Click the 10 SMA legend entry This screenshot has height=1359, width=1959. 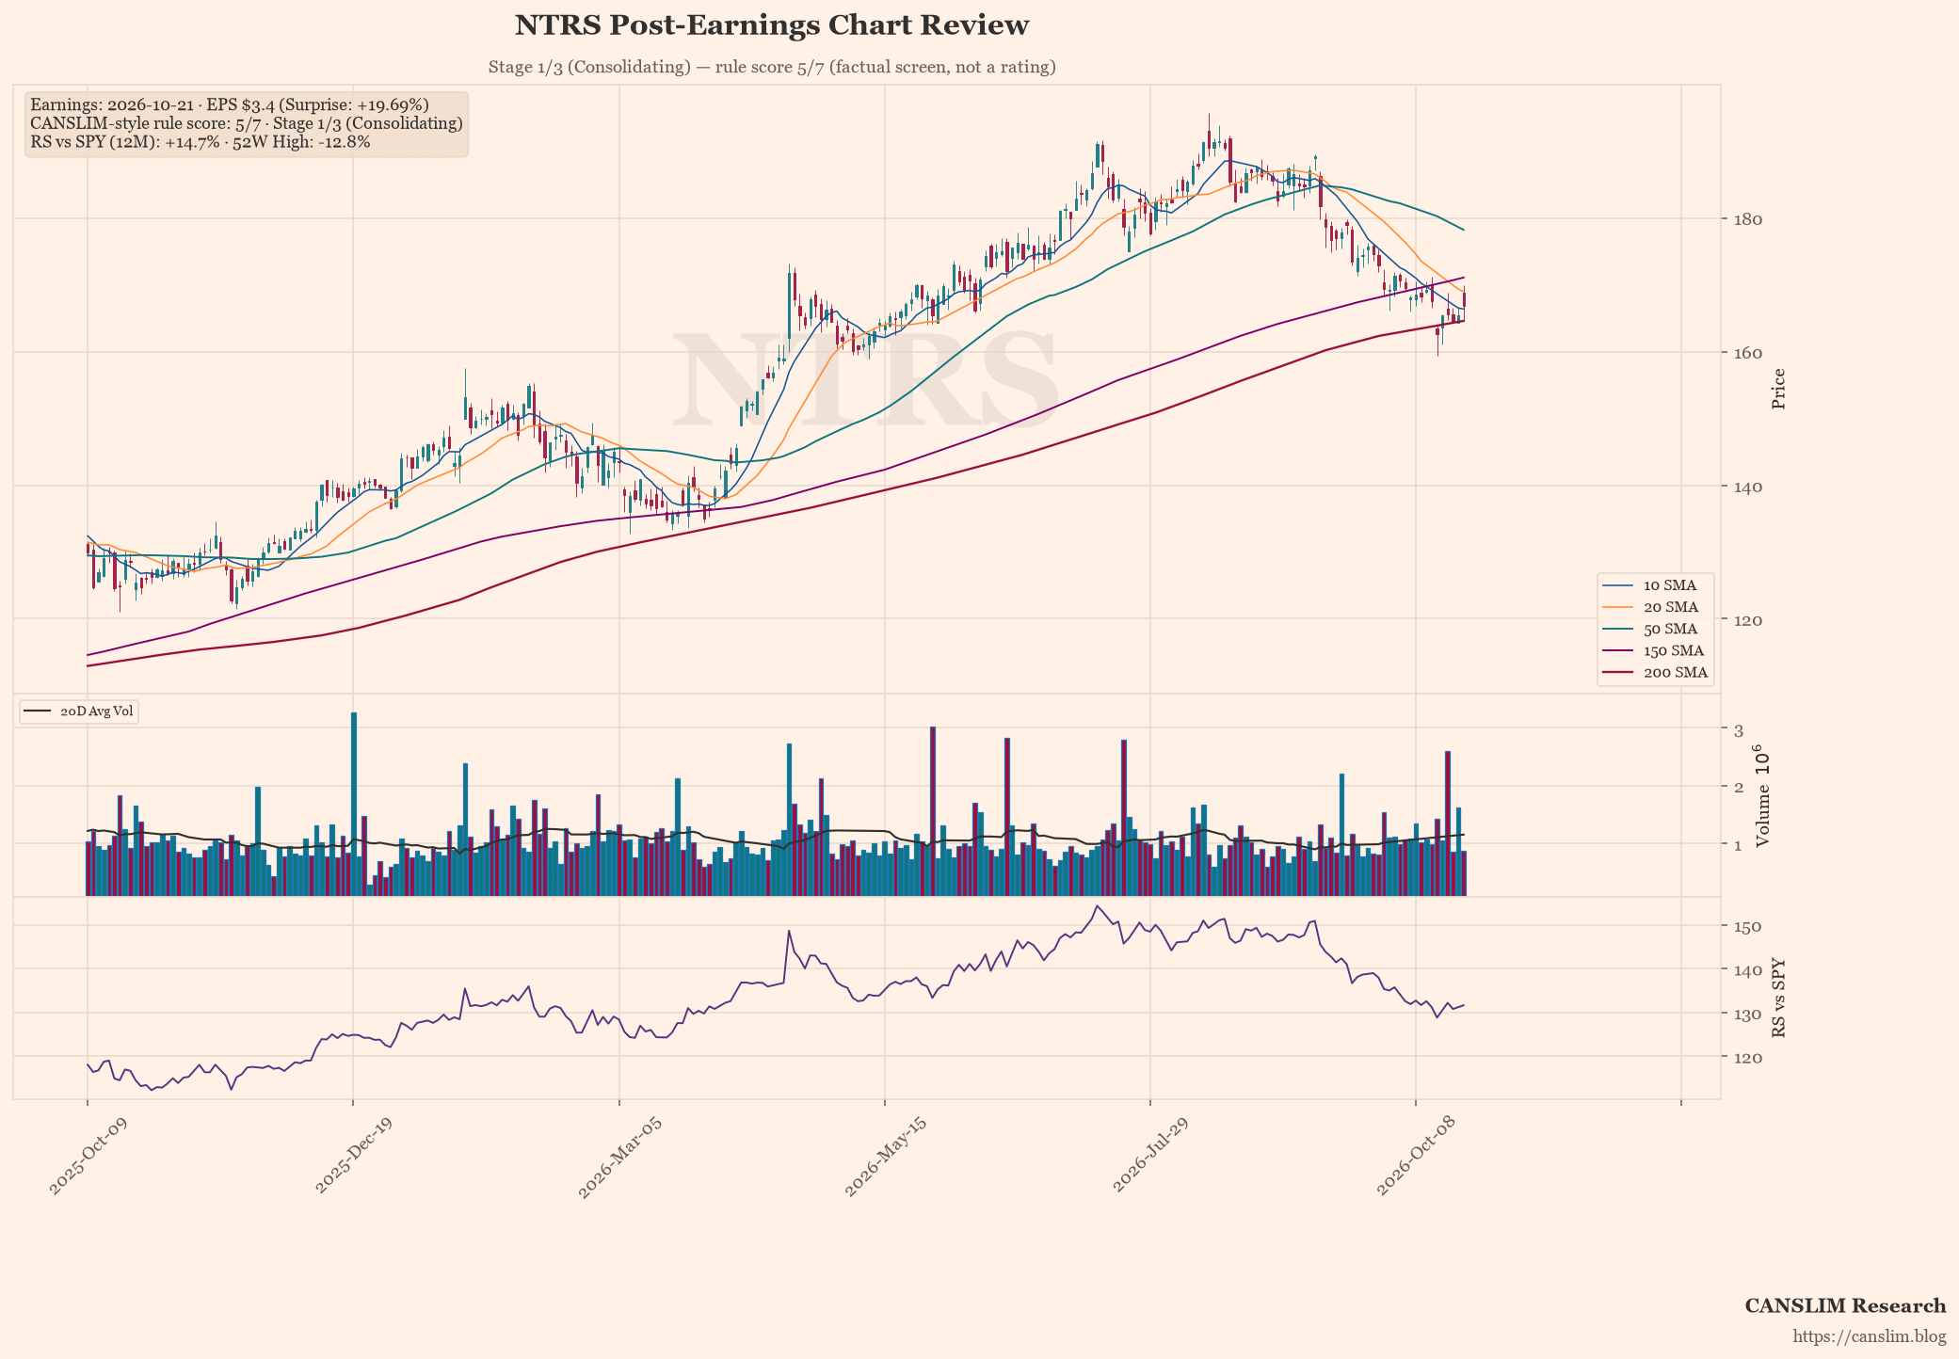click(1656, 585)
